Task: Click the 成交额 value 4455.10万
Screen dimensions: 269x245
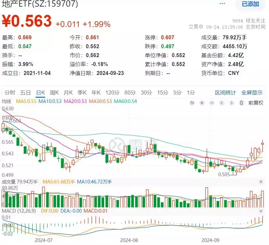Action: [235, 46]
